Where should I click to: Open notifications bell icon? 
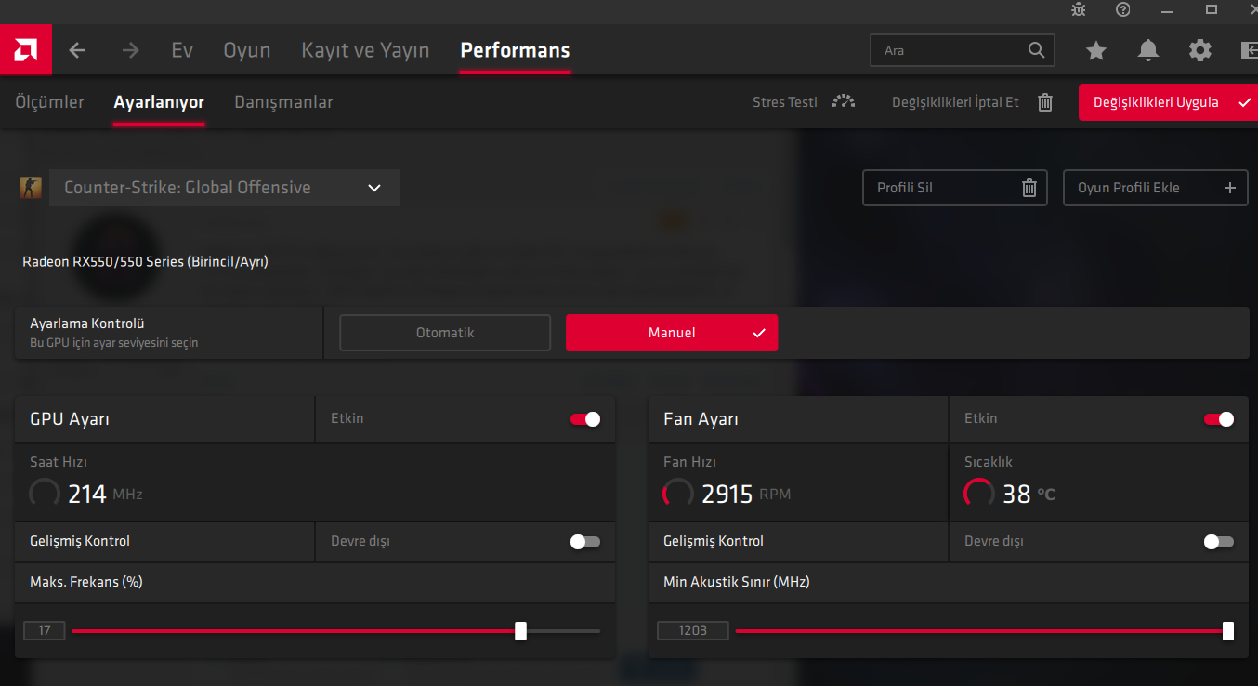pos(1148,50)
